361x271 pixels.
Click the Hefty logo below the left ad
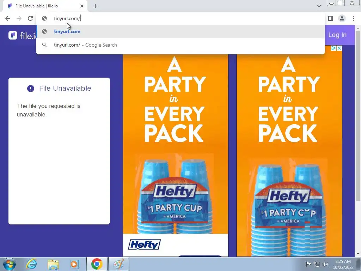[144, 245]
